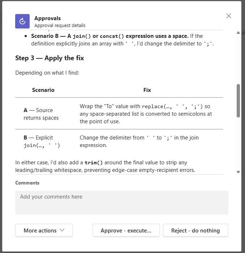Click the scrollbar down arrow
Screen dimensions: 245x253
(238, 172)
